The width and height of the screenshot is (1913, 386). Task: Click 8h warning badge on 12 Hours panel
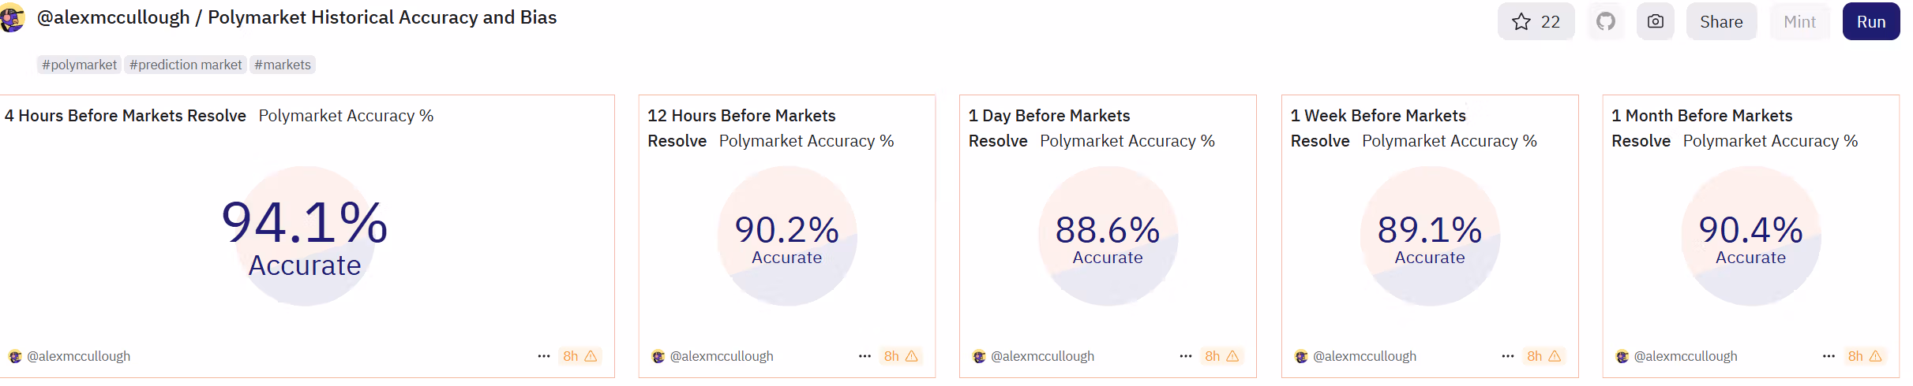(901, 356)
